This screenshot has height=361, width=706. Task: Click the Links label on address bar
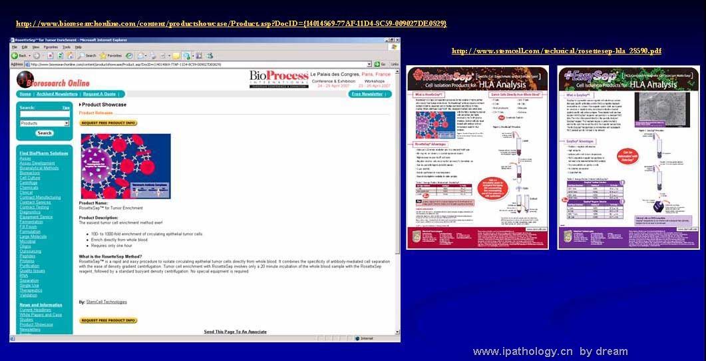point(395,65)
